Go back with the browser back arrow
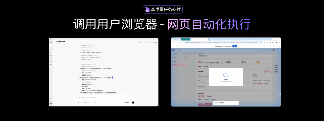 172,42
